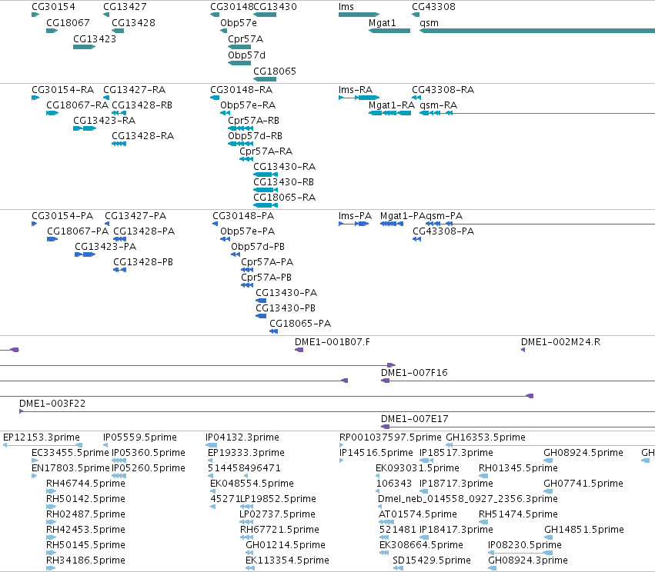655x572 pixels.
Task: Click the IP08230.5prime EST label
Action: pyautogui.click(x=525, y=545)
